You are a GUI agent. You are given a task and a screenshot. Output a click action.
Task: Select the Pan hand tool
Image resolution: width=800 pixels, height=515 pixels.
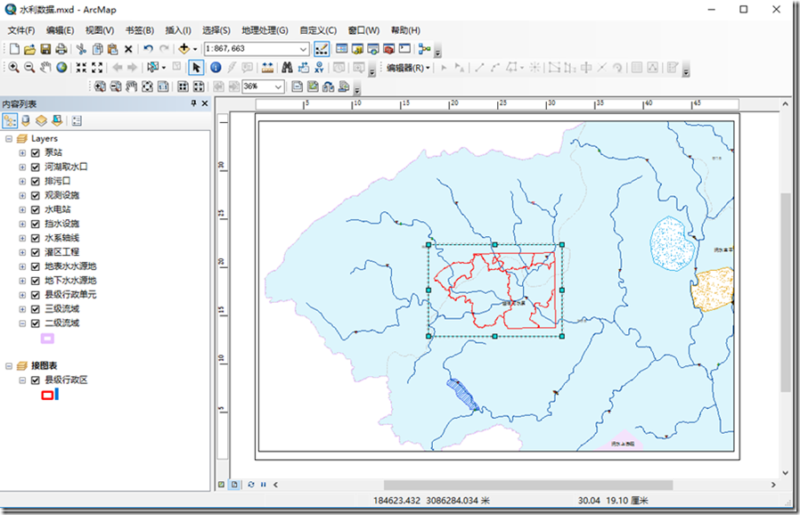coord(45,68)
